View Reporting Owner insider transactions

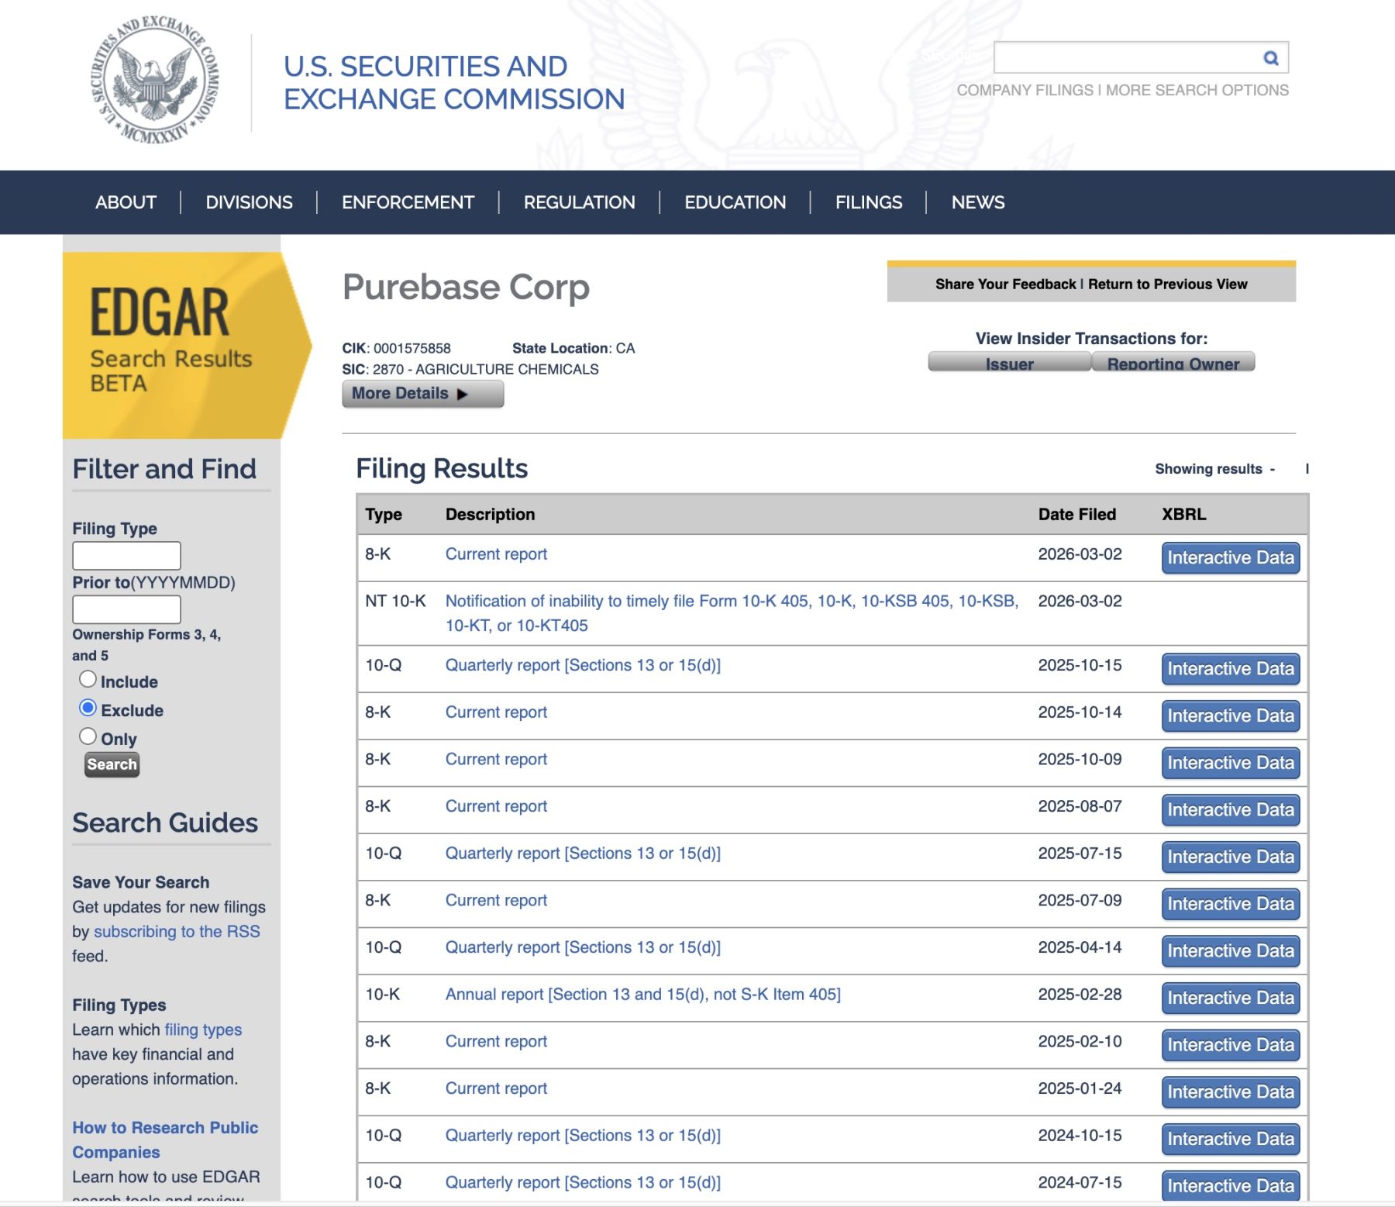click(1173, 363)
